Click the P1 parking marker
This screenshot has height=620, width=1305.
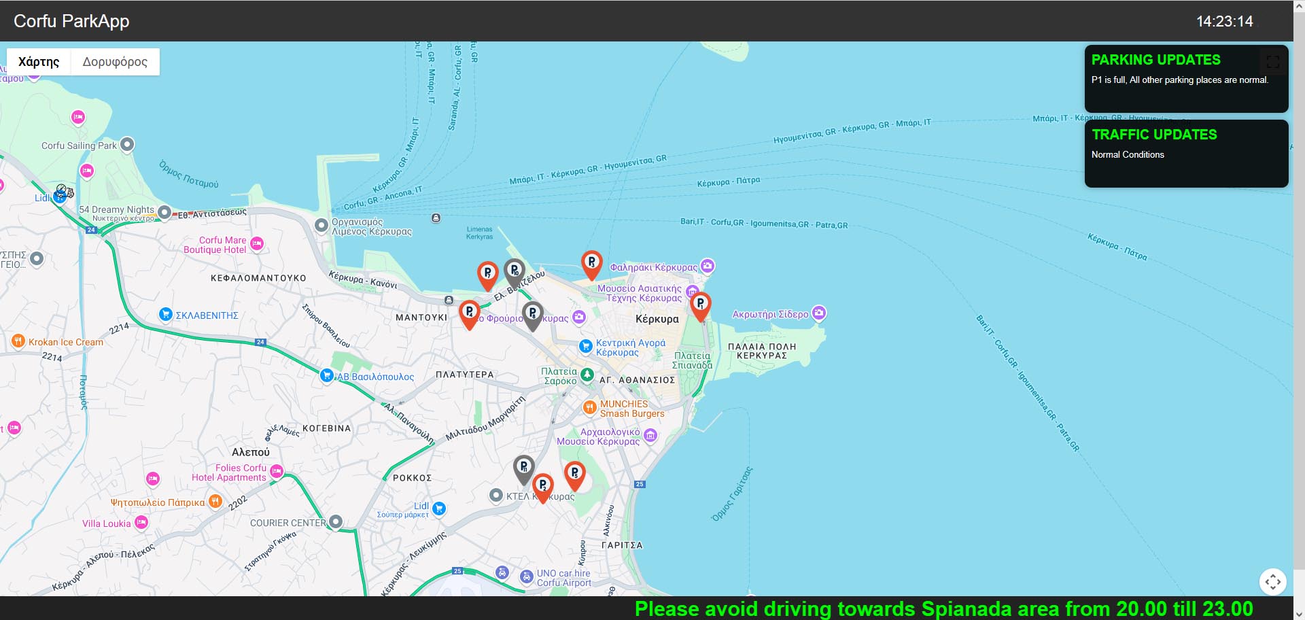click(x=701, y=305)
